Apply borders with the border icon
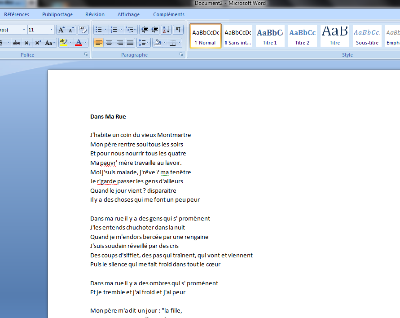 tap(173, 43)
